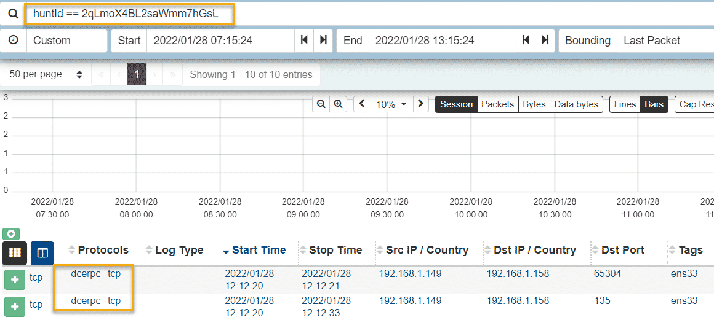Switch graph to Packets view
This screenshot has height=320, width=714.
click(497, 104)
